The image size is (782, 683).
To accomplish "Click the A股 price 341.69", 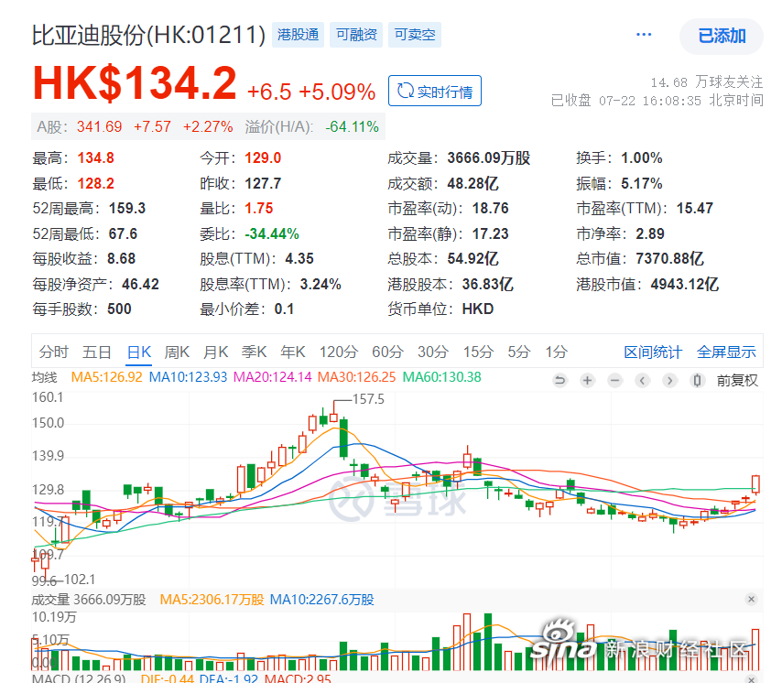I will coord(99,126).
